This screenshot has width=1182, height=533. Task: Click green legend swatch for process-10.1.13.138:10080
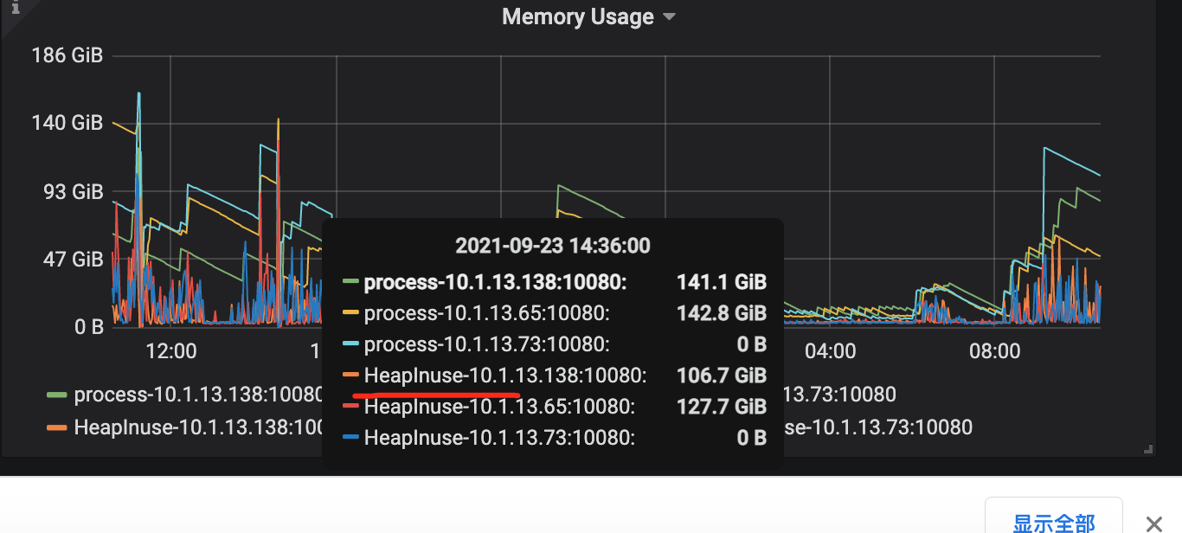coord(57,395)
